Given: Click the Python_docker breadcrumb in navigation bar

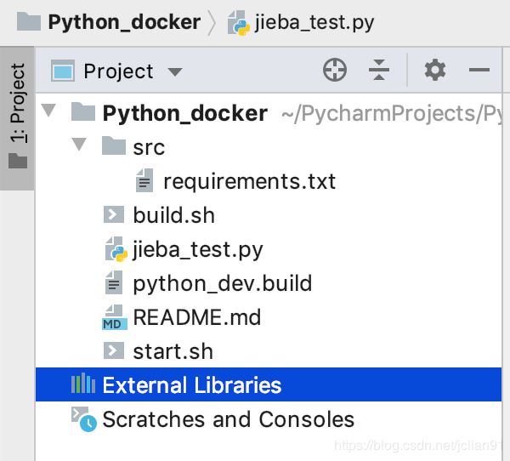Looking at the screenshot, I should (x=124, y=22).
